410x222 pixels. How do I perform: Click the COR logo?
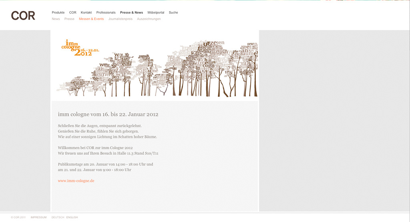[23, 16]
